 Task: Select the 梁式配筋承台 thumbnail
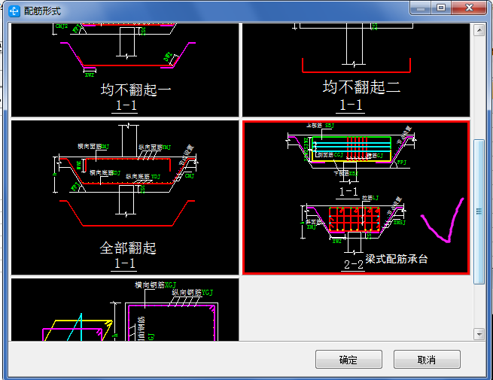pos(356,197)
